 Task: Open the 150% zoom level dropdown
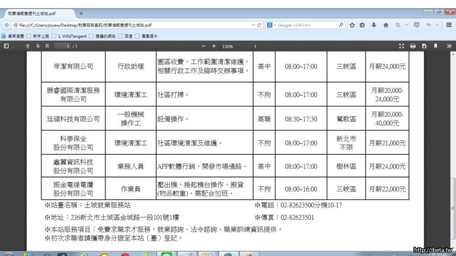coord(240,46)
